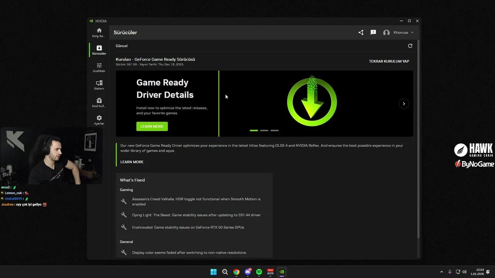495x278 pixels.
Task: Click the NVIDIA logo in title bar
Action: pos(91,21)
